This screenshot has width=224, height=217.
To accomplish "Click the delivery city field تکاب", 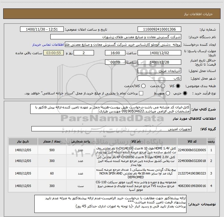I will point(159,78).
